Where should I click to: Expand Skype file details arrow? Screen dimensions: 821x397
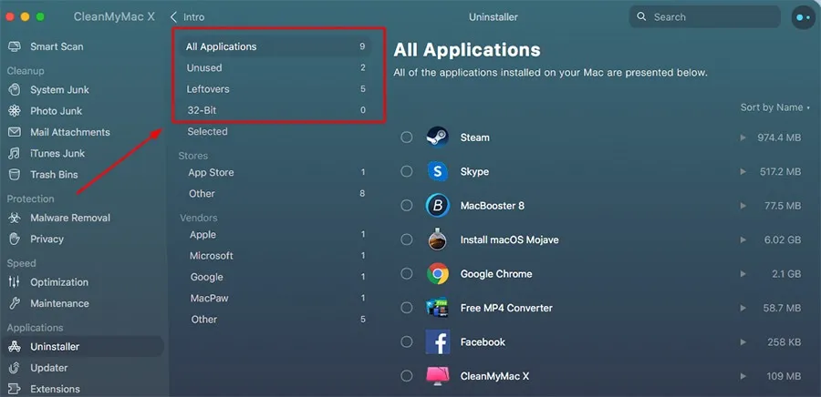[x=743, y=172]
